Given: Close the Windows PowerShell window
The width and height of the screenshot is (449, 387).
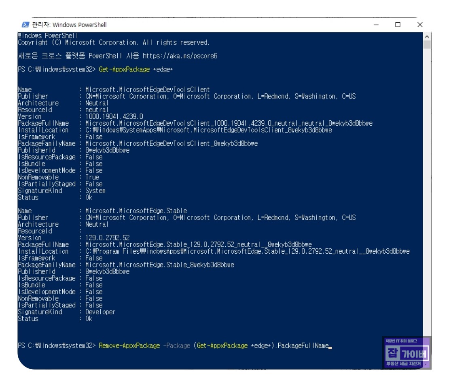Looking at the screenshot, I should [x=420, y=25].
